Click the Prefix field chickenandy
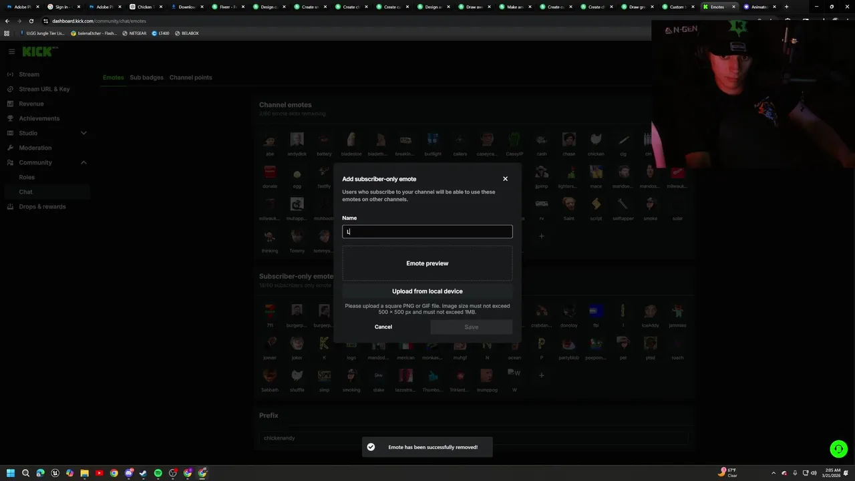The image size is (855, 481). [x=474, y=438]
